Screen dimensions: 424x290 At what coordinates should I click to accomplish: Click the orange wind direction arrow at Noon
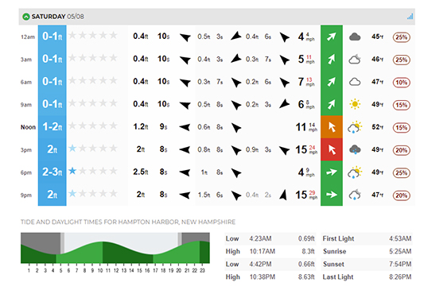[x=332, y=127]
